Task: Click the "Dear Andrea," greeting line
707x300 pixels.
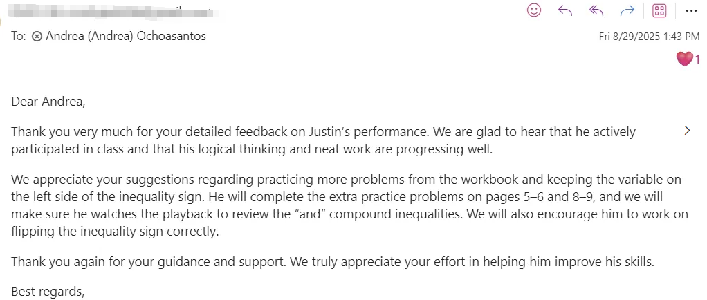Action: click(48, 102)
